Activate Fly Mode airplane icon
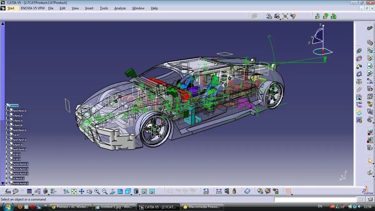This screenshot has height=211, width=375. (66, 191)
